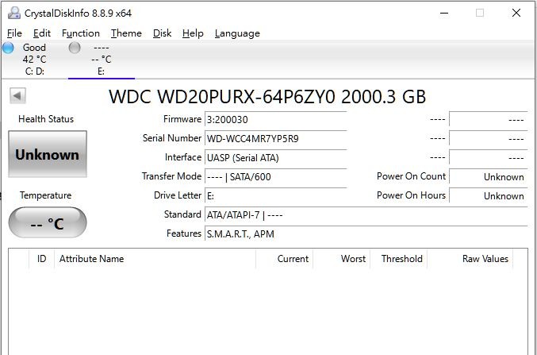Screen dimensions: 537x355
Task: Click the Transfer Mode label
Action: point(171,176)
